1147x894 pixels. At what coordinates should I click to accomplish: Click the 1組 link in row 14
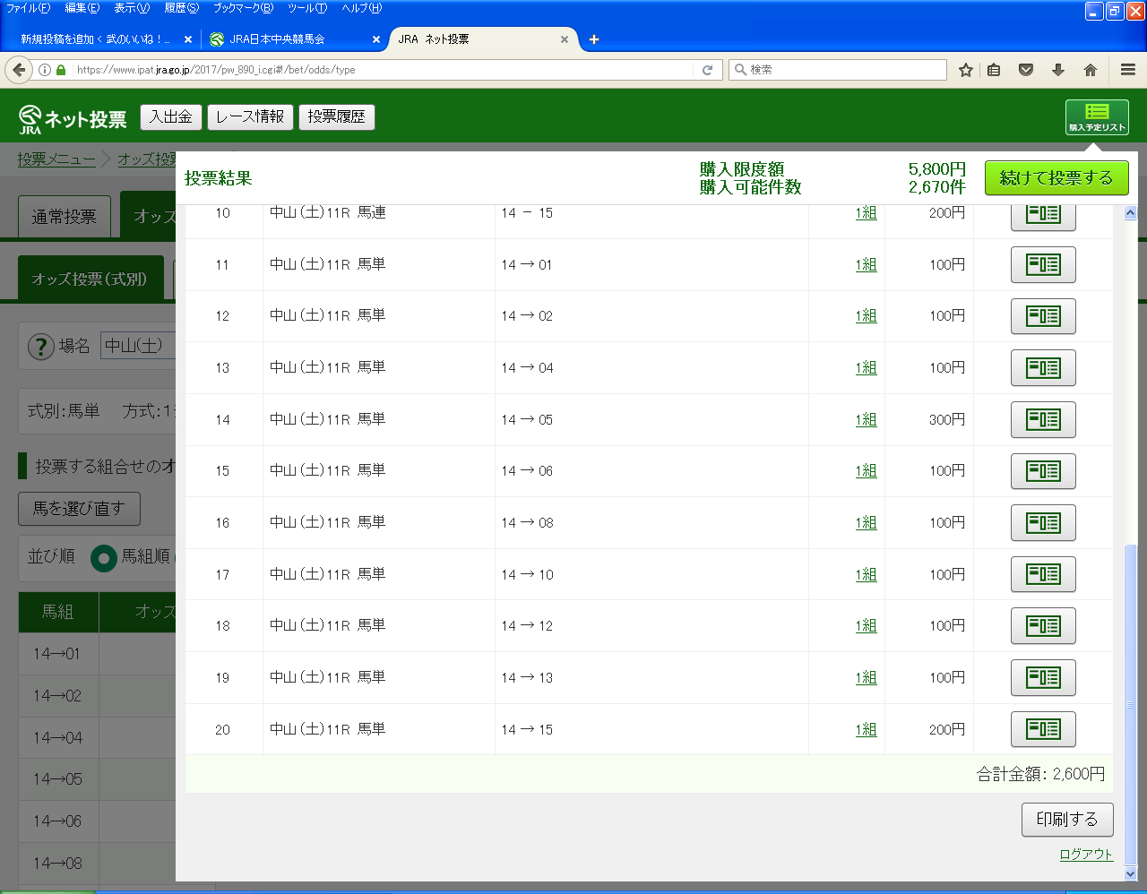pyautogui.click(x=866, y=419)
